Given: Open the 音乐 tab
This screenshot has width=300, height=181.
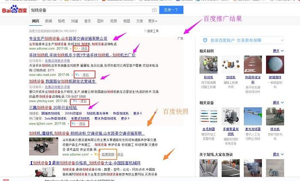Looking at the screenshot, I should pyautogui.click(x=87, y=21).
